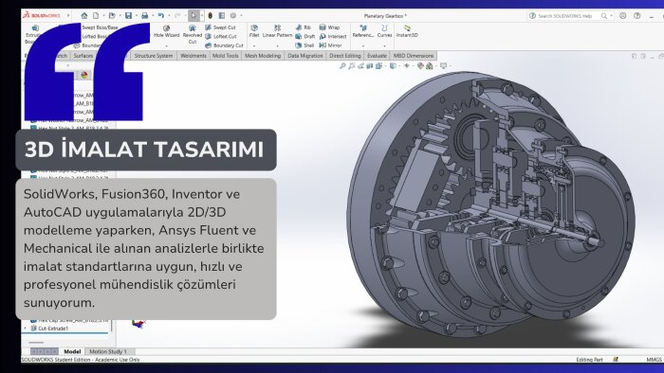The height and width of the screenshot is (373, 664).
Task: Switch to the Evaluate tab
Action: pyautogui.click(x=377, y=56)
